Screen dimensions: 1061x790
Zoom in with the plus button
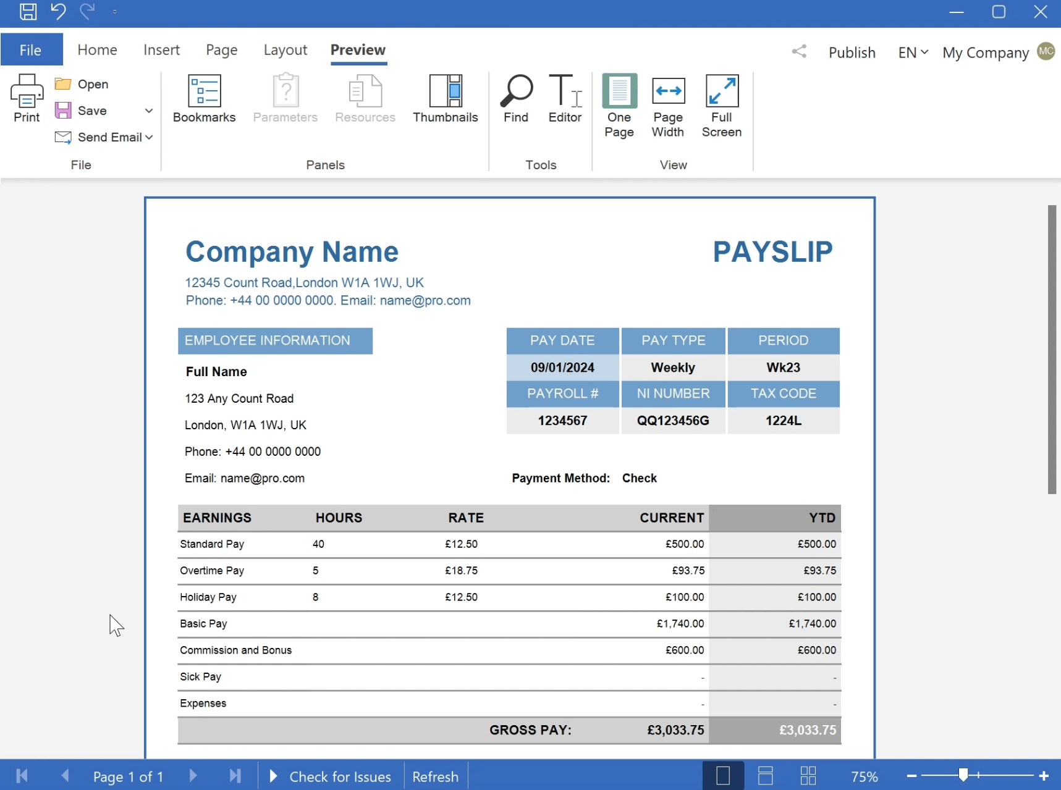pos(1044,776)
